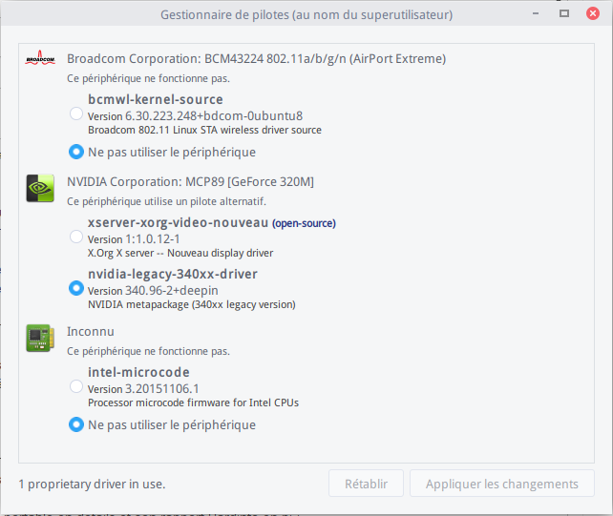The height and width of the screenshot is (516, 613).
Task: Click Processor microcode firmware for Intel CPUs text
Action: pos(193,402)
